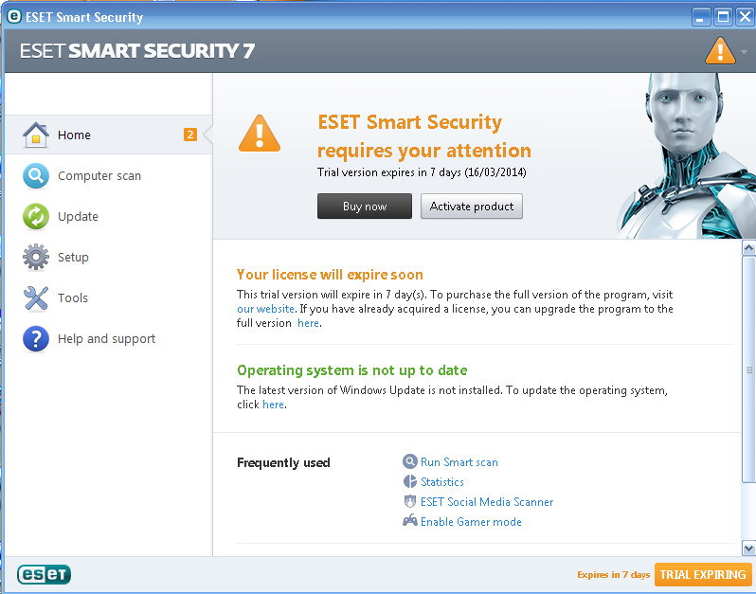Click the Buy now button
Image resolution: width=756 pixels, height=594 pixels.
coord(365,207)
